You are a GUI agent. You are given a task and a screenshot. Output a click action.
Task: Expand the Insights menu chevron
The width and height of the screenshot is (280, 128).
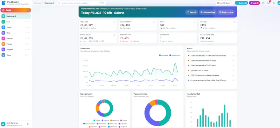pos(29,50)
